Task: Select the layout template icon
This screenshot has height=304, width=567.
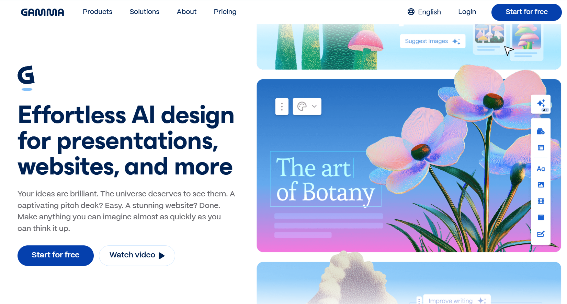Action: tap(541, 148)
